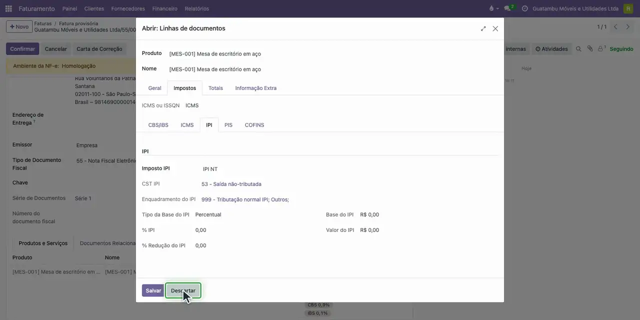The image size is (640, 320).
Task: Switch to the Totais tab
Action: click(215, 88)
